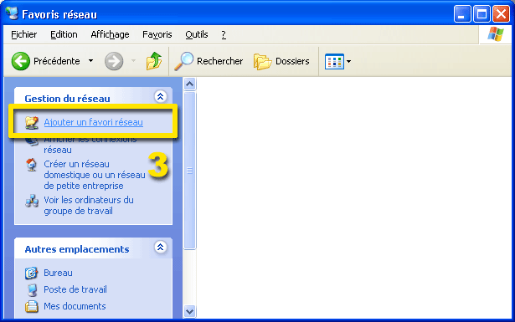Click the workgroup computers icon
Image resolution: width=515 pixels, height=322 pixels.
pyautogui.click(x=32, y=201)
